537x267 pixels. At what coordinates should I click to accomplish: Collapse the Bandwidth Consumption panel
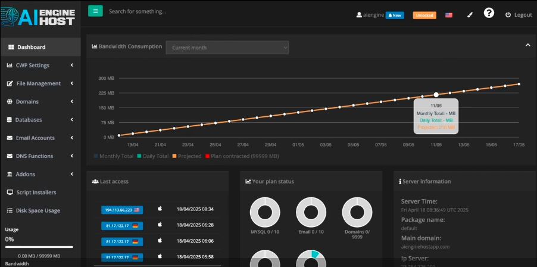coord(527,45)
